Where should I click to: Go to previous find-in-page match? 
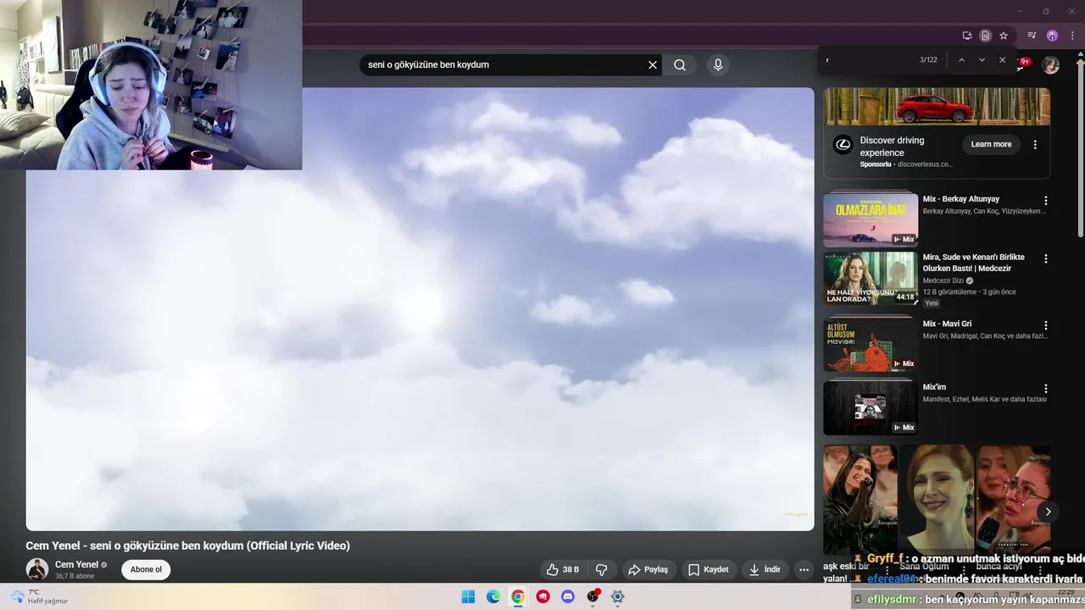click(961, 60)
